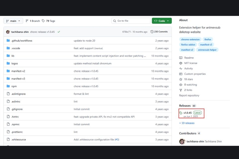The width and height of the screenshot is (239, 159).
Task: Open the .whitesource file name
Action: click(x=19, y=140)
